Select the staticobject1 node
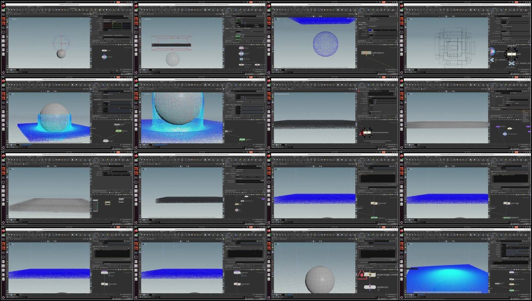Image resolution: width=532 pixels, height=301 pixels. (x=366, y=53)
